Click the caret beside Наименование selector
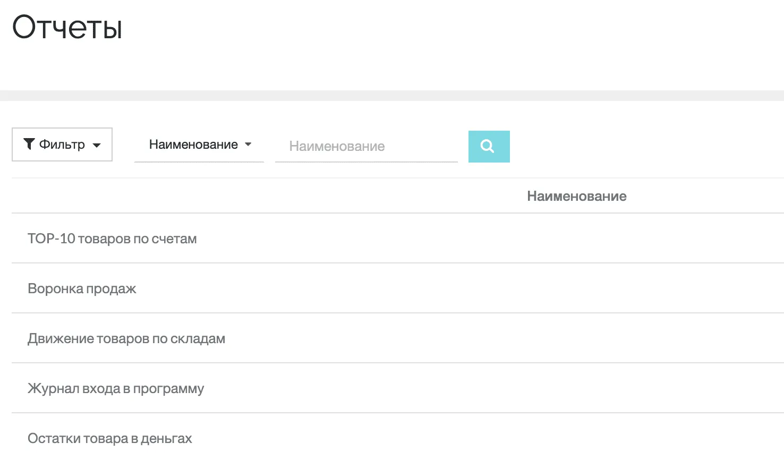784x460 pixels. point(248,144)
